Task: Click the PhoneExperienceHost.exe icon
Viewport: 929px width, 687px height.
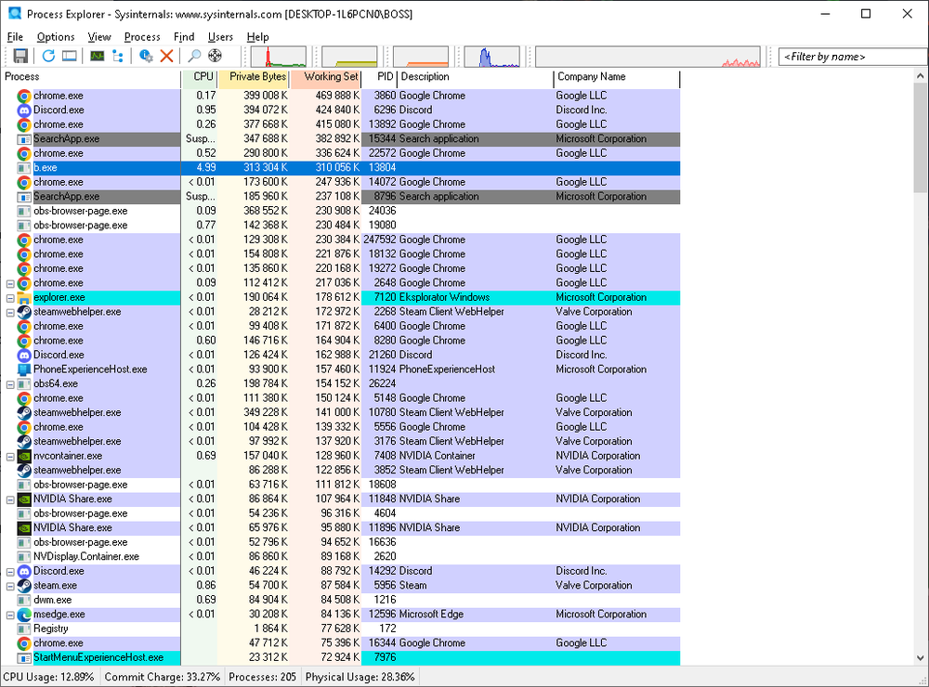Action: 24,369
